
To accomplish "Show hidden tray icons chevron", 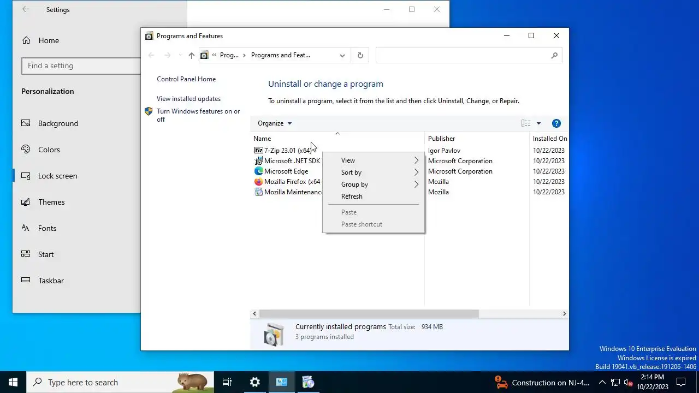I will (602, 382).
